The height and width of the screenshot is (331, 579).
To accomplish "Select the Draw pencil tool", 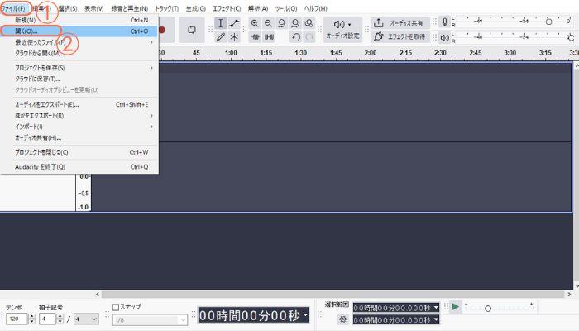I will click(x=221, y=37).
